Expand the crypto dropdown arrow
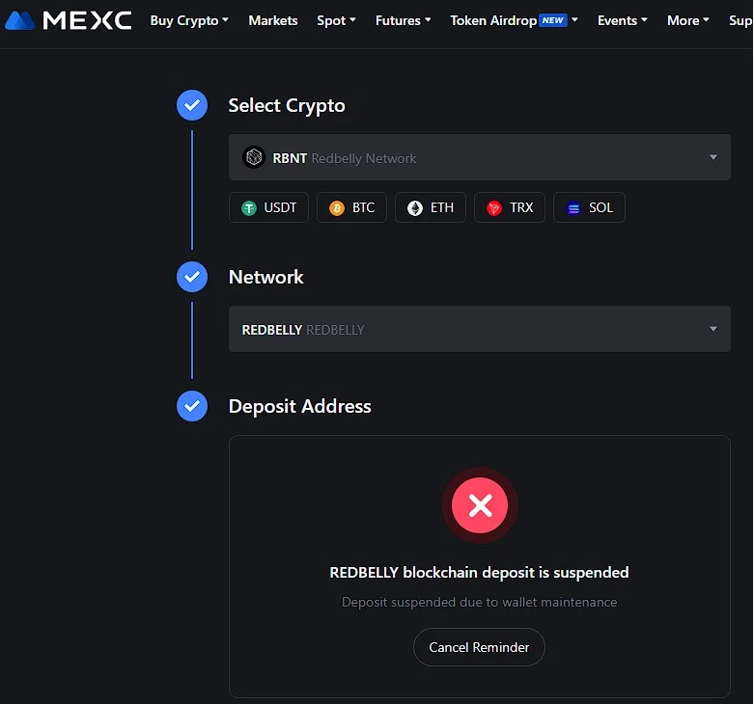Viewport: 754px width, 704px height. pyautogui.click(x=713, y=157)
